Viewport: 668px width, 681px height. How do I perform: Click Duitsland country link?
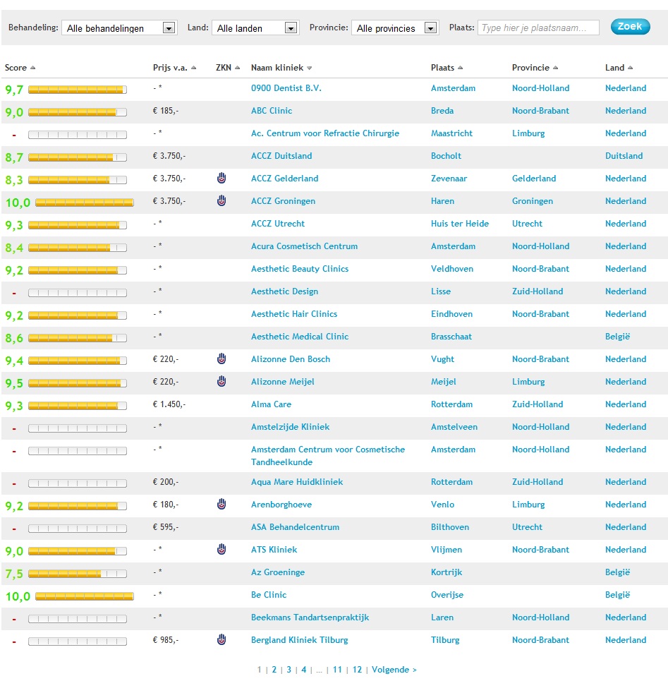pyautogui.click(x=624, y=156)
